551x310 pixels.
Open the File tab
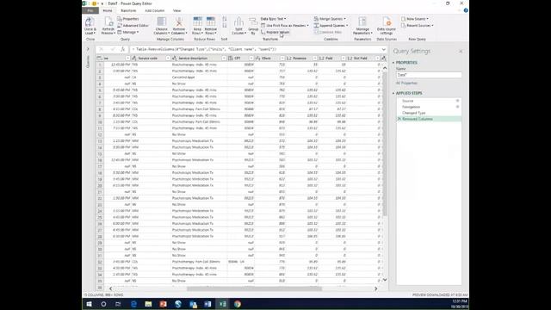[90, 11]
